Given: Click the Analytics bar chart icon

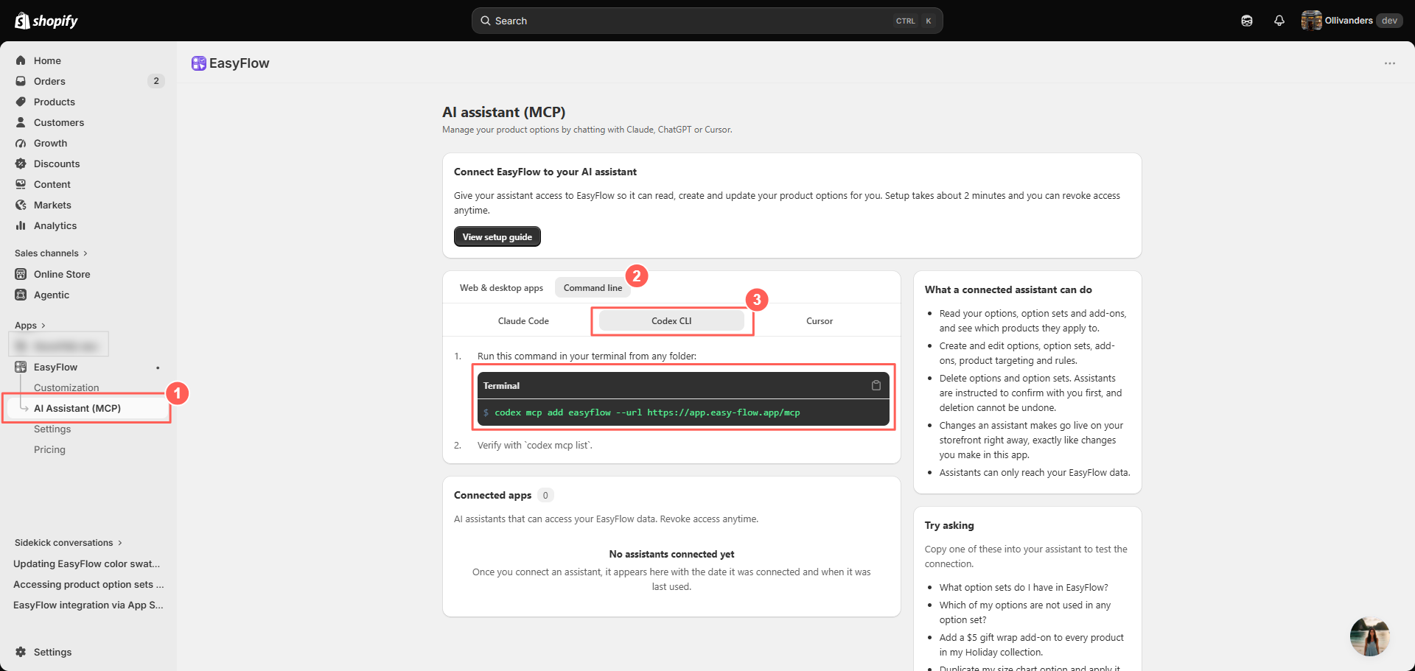Looking at the screenshot, I should click(21, 225).
